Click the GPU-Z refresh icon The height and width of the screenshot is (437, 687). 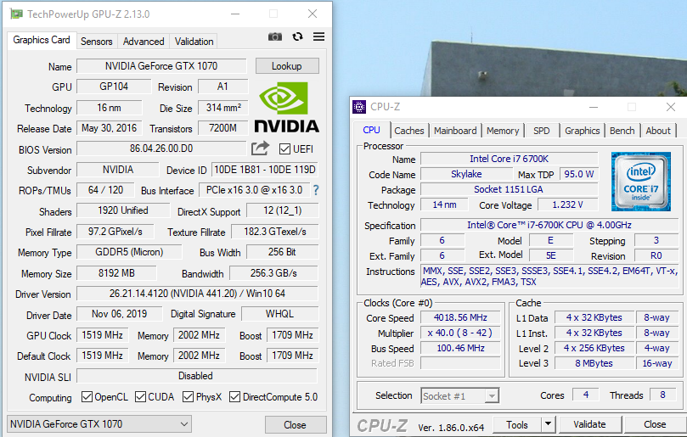297,36
